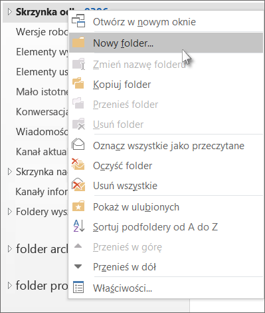Image resolution: width=265 pixels, height=313 pixels.
Task: Click the down triangle Przenieś w dół icon
Action: tap(78, 266)
